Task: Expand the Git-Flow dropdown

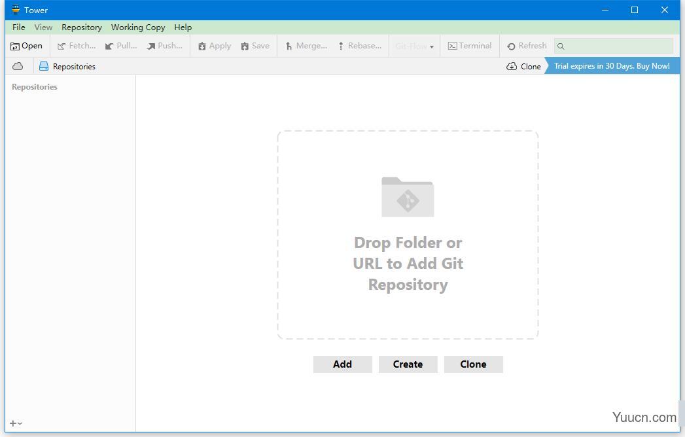Action: coord(415,46)
